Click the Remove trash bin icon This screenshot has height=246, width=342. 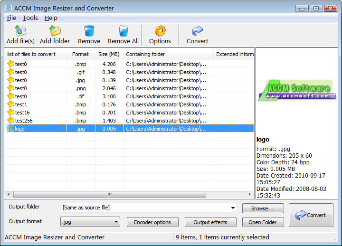pyautogui.click(x=89, y=31)
